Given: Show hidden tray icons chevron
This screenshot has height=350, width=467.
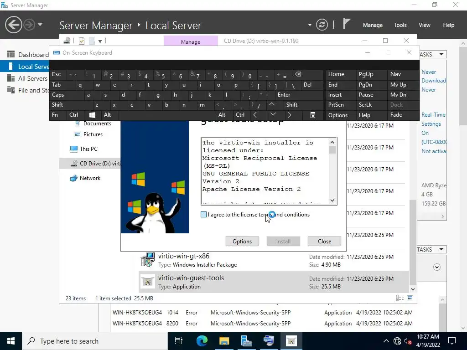Looking at the screenshot, I should point(386,341).
